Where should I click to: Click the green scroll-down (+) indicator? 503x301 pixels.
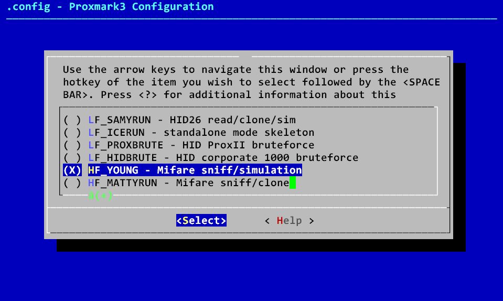click(x=100, y=195)
